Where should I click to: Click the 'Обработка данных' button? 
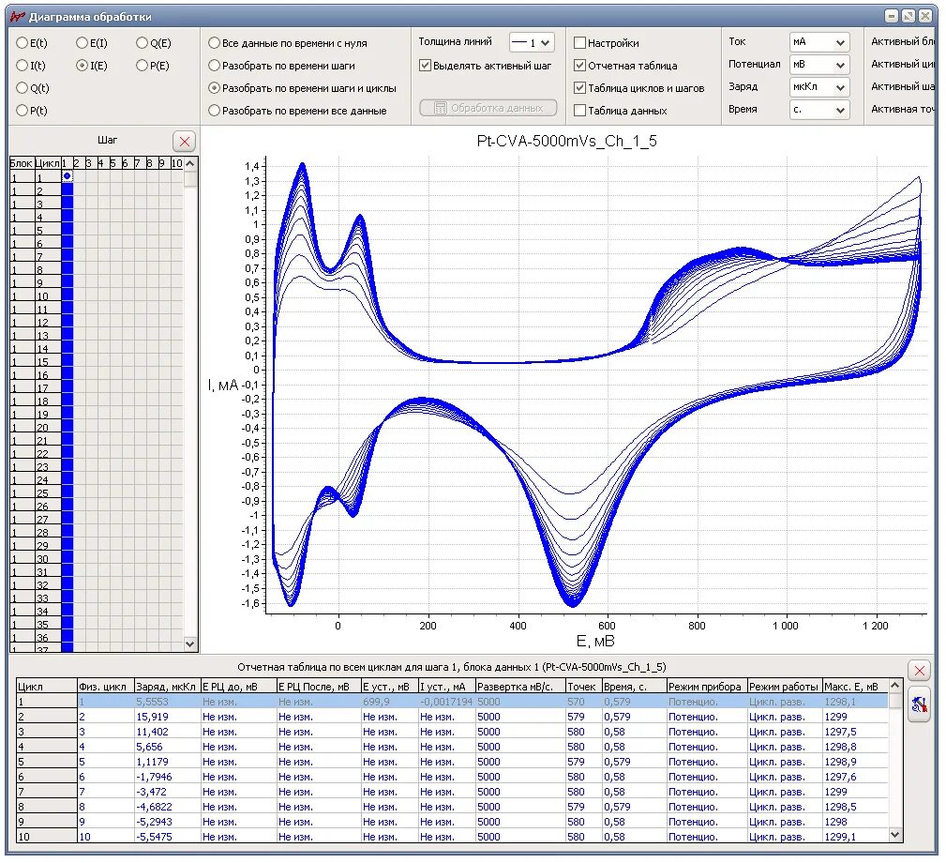(x=488, y=108)
